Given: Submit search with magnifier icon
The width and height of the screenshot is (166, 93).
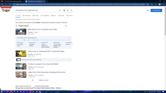Looking at the screenshot, I should click(71, 10).
